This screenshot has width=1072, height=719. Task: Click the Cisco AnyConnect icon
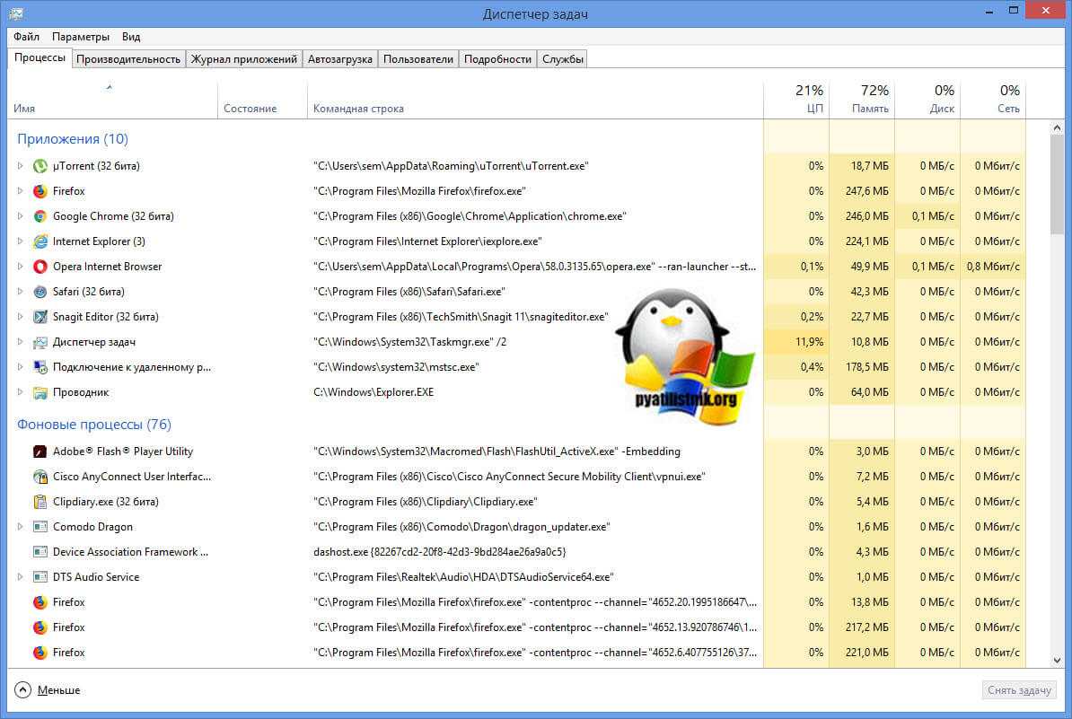coord(40,477)
